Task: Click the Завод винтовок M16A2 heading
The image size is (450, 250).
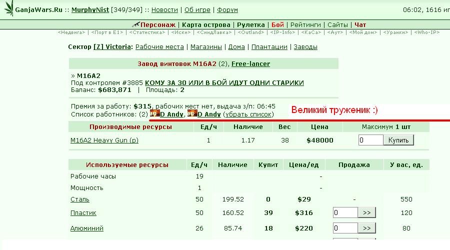Action: pyautogui.click(x=177, y=63)
